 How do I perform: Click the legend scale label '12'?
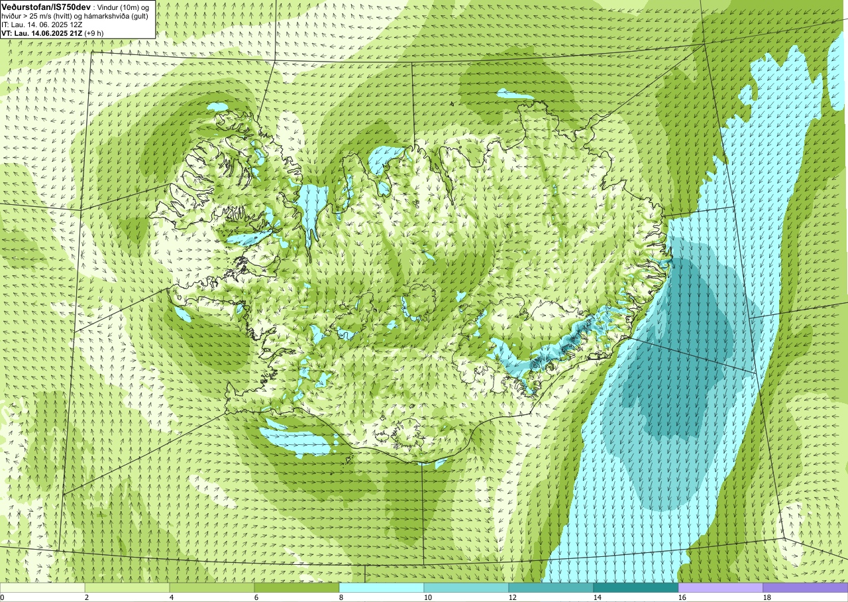tap(513, 597)
